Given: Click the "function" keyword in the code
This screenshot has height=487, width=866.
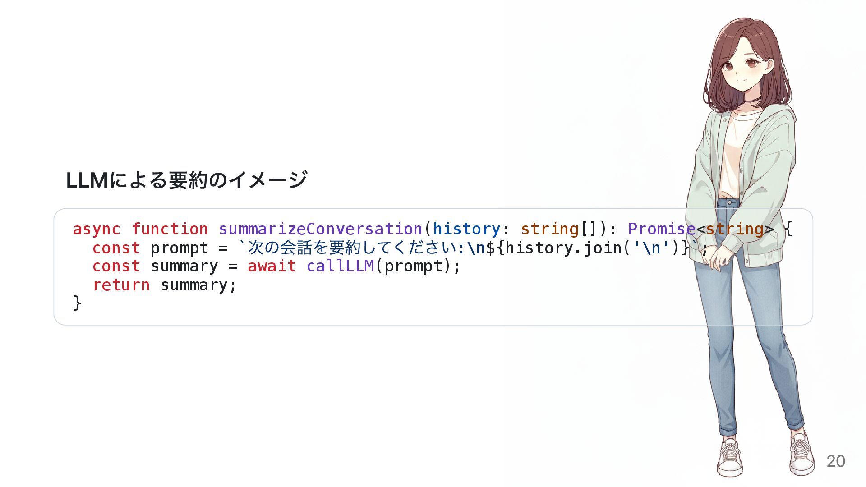Looking at the screenshot, I should coord(170,229).
